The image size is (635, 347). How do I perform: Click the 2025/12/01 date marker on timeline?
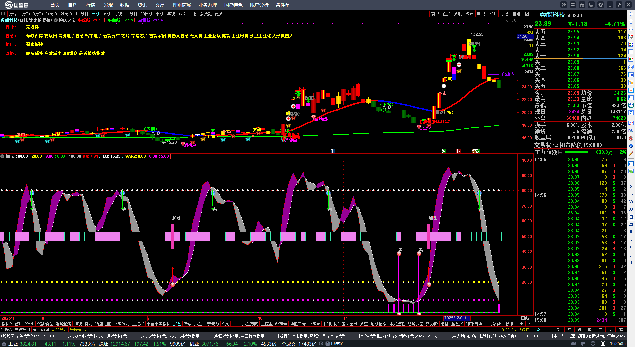tap(457, 318)
